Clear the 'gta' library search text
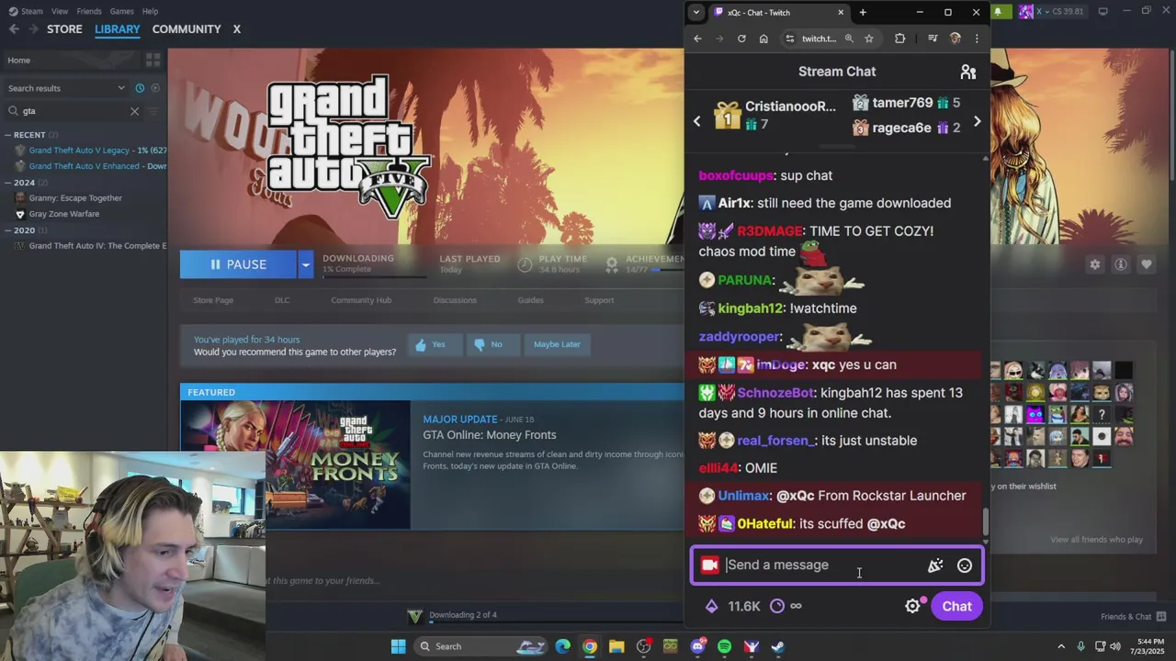This screenshot has width=1176, height=661. click(x=134, y=111)
